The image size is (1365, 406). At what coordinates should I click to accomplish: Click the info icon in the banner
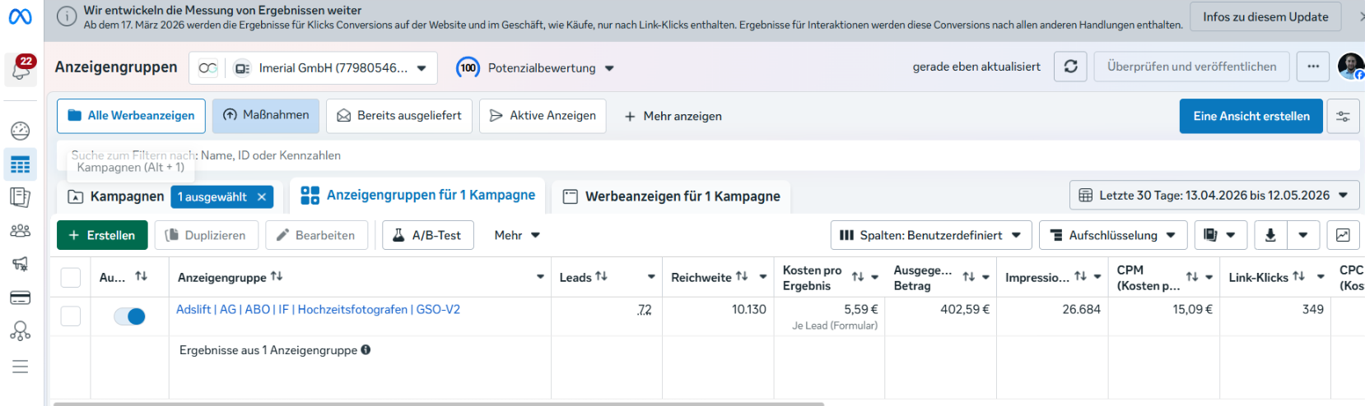tap(68, 16)
